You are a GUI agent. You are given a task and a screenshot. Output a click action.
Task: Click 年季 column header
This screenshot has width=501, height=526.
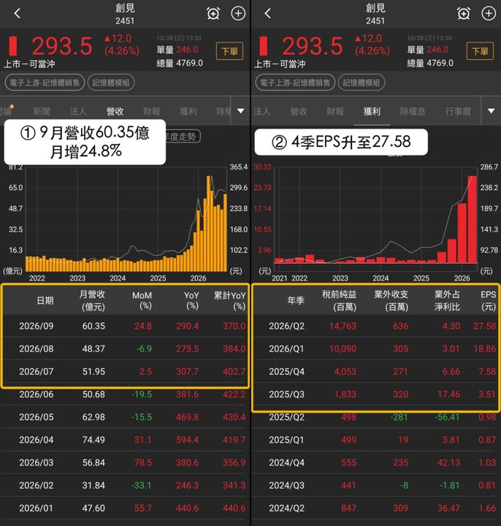click(296, 300)
